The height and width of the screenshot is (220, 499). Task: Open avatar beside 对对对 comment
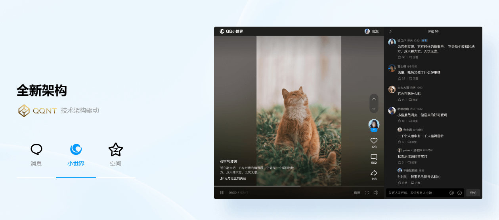400,171
